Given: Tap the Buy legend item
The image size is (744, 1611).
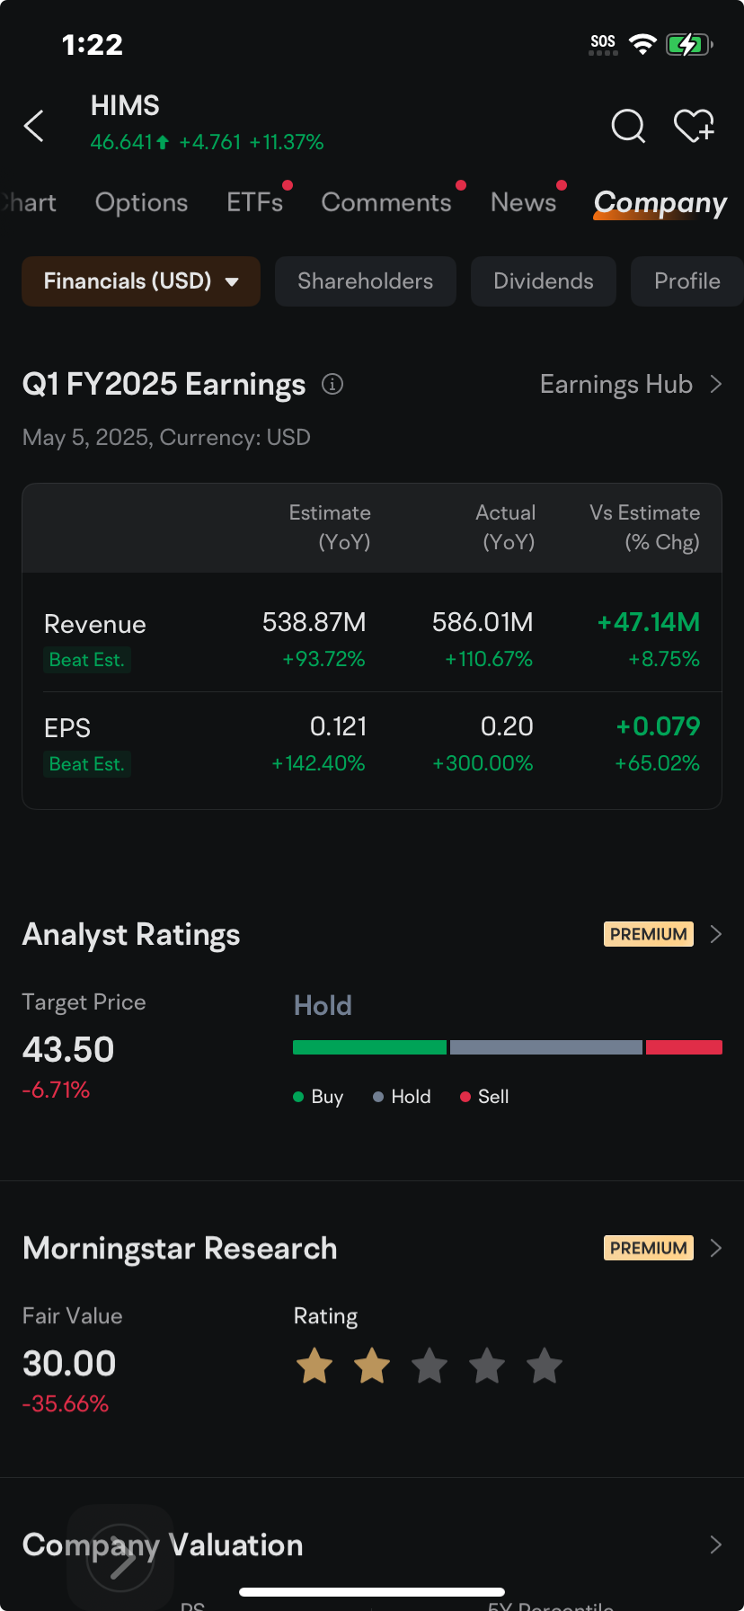Looking at the screenshot, I should pyautogui.click(x=319, y=1097).
